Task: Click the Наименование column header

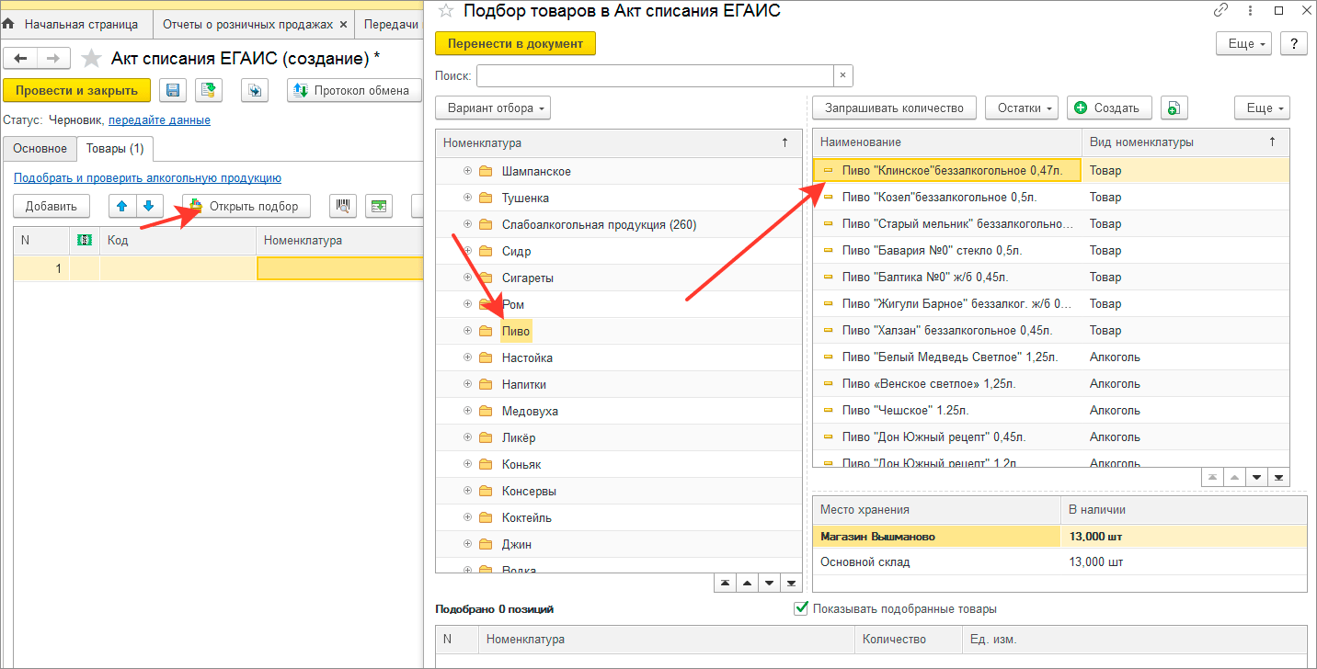Action: click(947, 142)
